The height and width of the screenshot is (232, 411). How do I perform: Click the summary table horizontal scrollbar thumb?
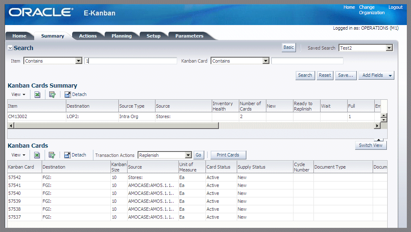(x=116, y=126)
